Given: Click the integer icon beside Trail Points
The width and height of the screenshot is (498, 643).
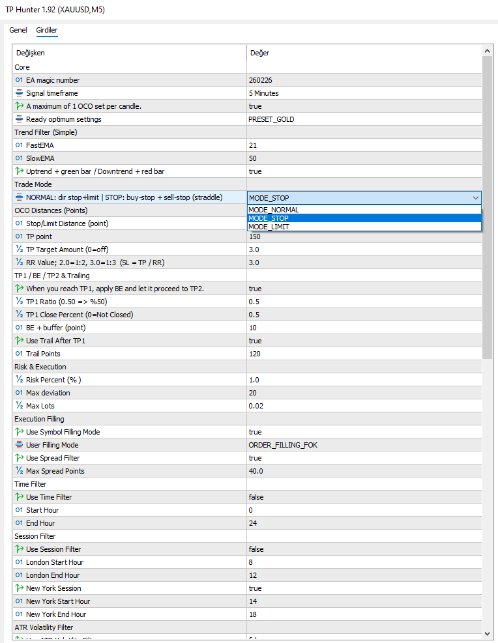Looking at the screenshot, I should click(20, 354).
